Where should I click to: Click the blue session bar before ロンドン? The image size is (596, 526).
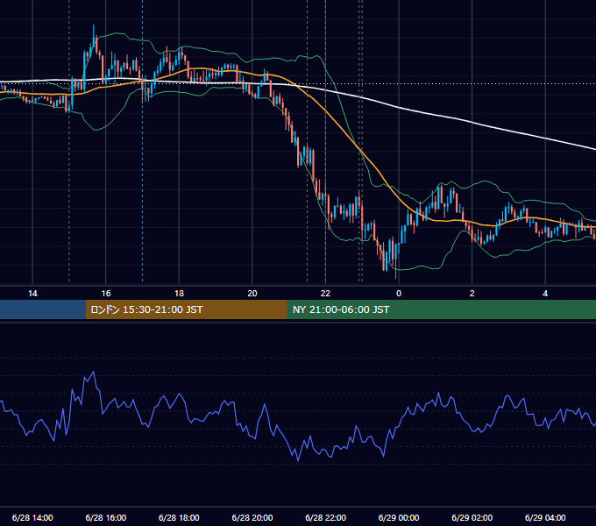tap(43, 309)
